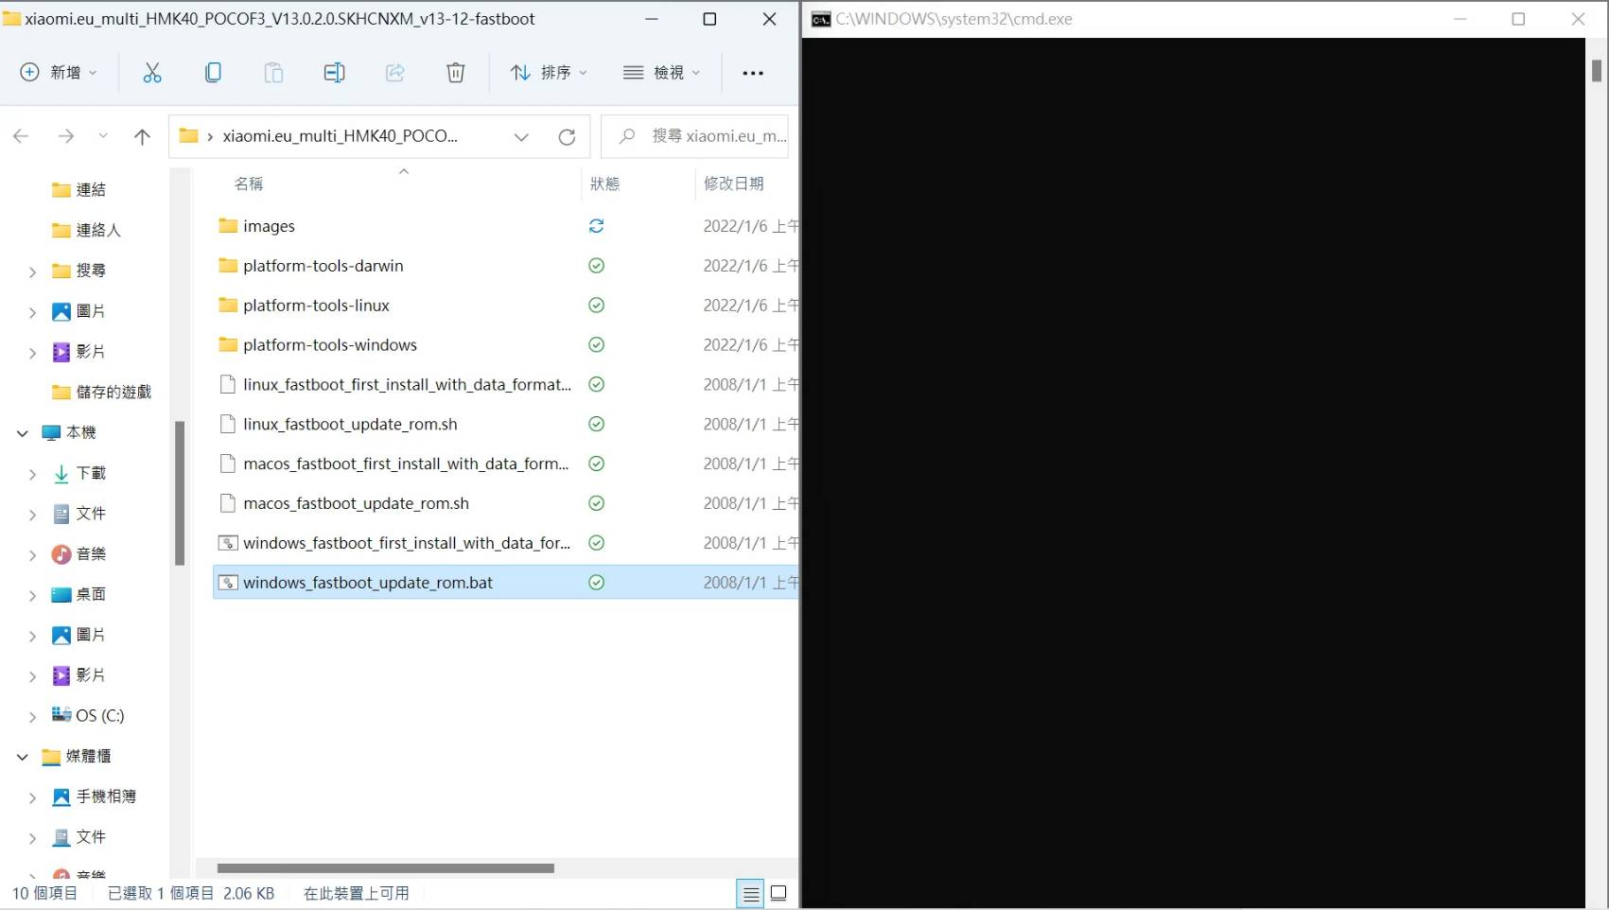This screenshot has width=1609, height=910.
Task: Click the linux_fastboot_update_rom.sh file icon
Action: [228, 424]
